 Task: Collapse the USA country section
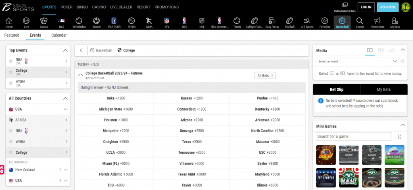65,109
